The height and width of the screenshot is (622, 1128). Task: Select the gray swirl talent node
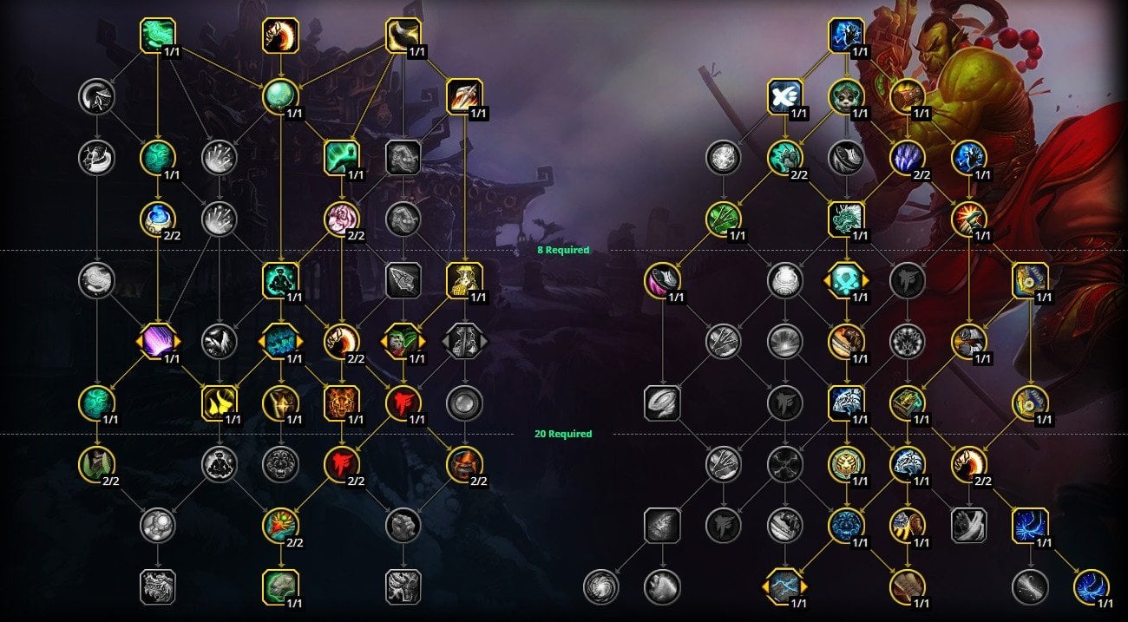pos(601,586)
